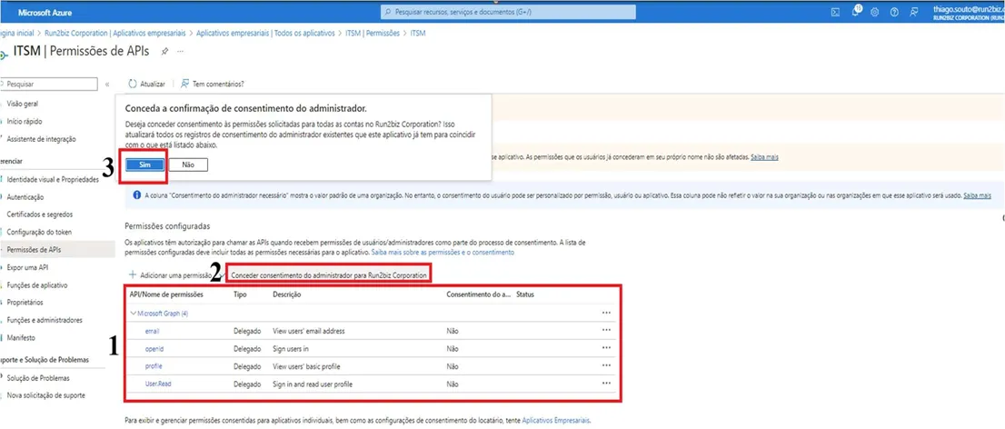Image resolution: width=1005 pixels, height=429 pixels.
Task: Open the notifications bell icon
Action: click(x=857, y=12)
